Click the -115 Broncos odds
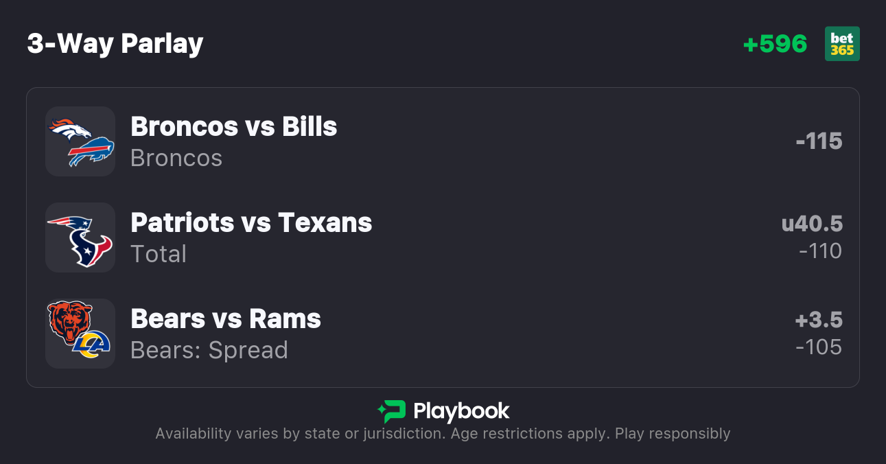 [819, 141]
